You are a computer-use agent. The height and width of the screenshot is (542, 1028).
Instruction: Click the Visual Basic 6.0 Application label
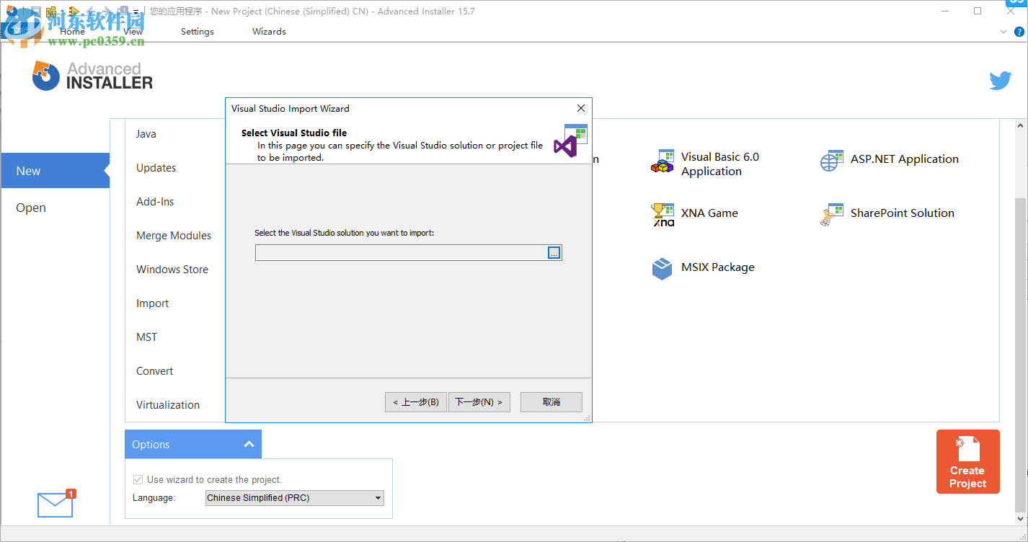point(720,164)
